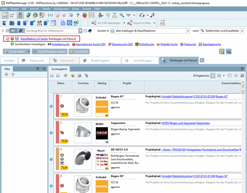Click the PDF datasheet icon in toolbar
The width and height of the screenshot is (247, 193).
click(42, 15)
